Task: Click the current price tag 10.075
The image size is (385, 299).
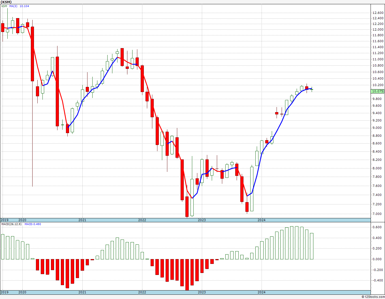Action: (378, 91)
